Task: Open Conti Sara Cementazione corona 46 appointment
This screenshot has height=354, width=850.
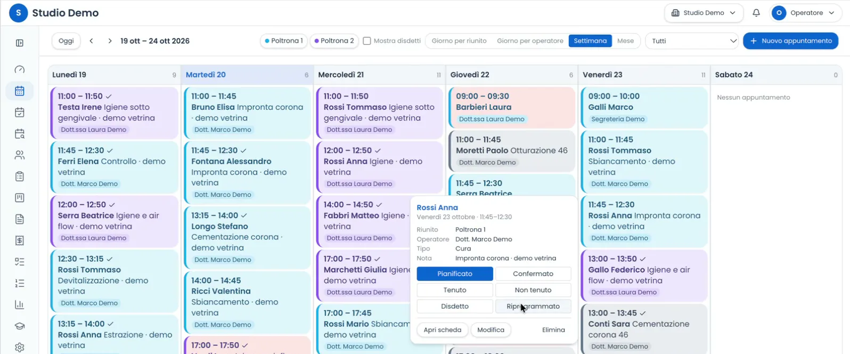Action: click(644, 329)
